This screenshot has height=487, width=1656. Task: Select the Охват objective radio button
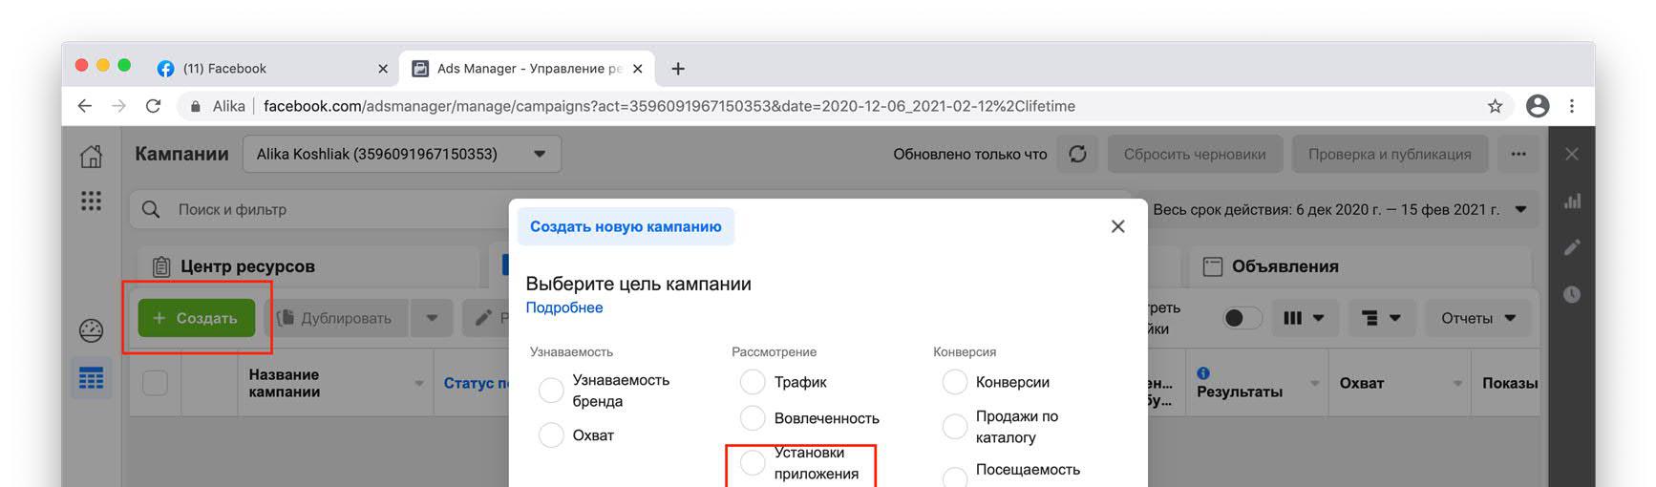551,435
